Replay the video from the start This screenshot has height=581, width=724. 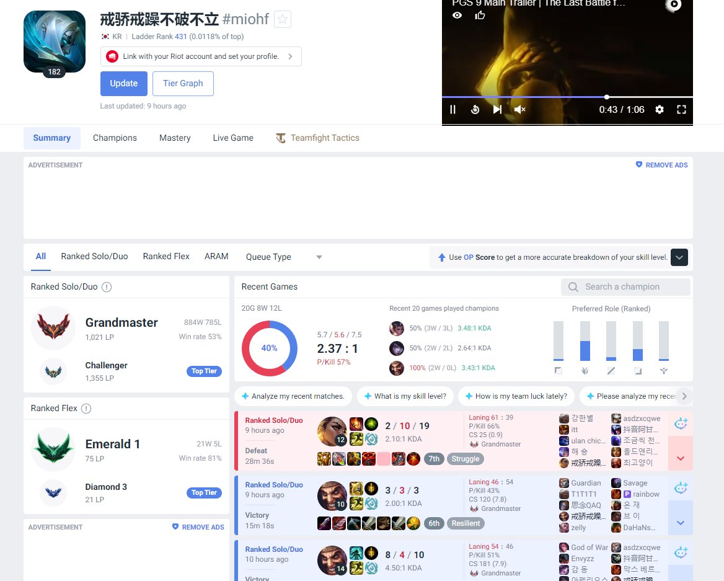[x=475, y=110]
